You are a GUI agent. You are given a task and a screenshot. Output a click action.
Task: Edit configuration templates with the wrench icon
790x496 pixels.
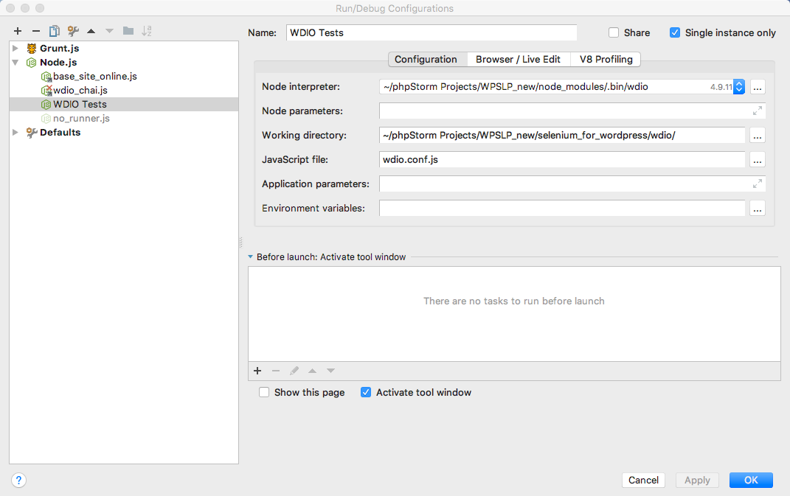[x=72, y=31]
